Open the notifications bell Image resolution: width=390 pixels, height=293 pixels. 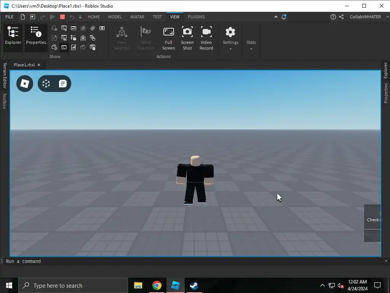coord(284,17)
